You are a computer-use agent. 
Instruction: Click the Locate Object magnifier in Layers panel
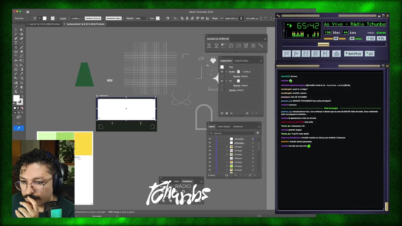(236, 175)
